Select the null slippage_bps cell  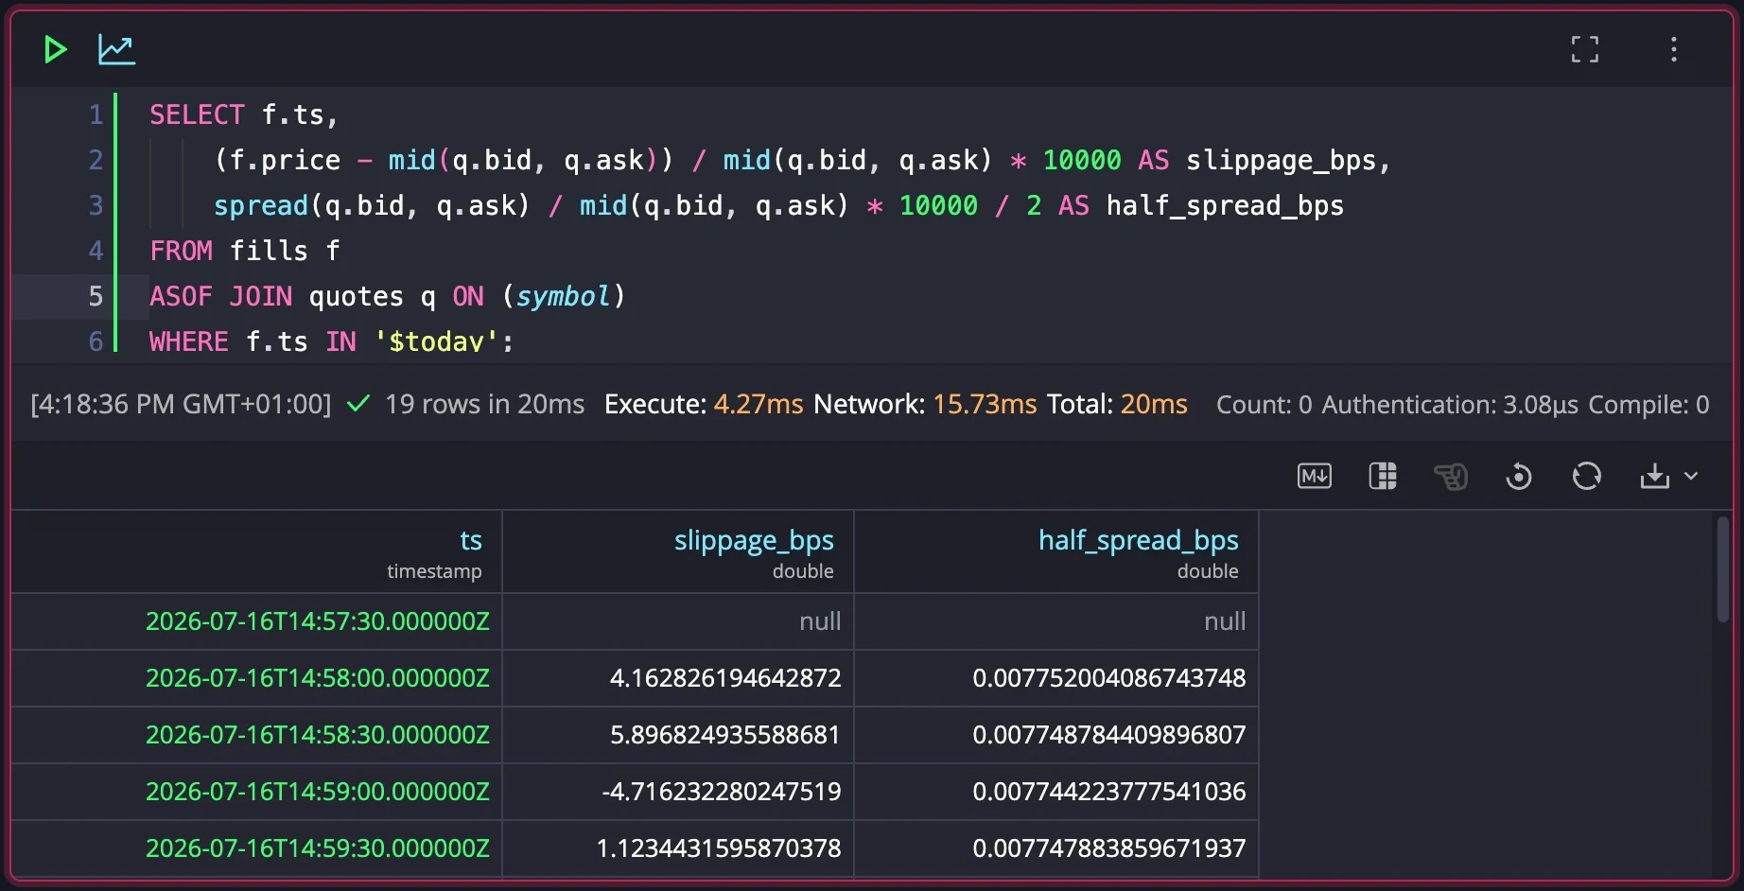(x=678, y=621)
